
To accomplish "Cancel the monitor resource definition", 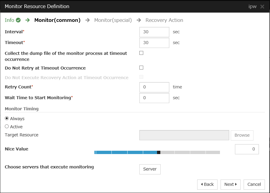I will coord(254,184).
